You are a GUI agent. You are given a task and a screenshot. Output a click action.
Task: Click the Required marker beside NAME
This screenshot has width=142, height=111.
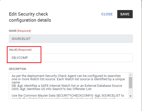(24, 31)
